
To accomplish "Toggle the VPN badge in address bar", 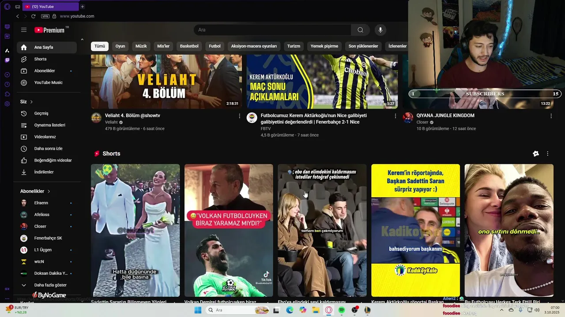I will click(45, 16).
